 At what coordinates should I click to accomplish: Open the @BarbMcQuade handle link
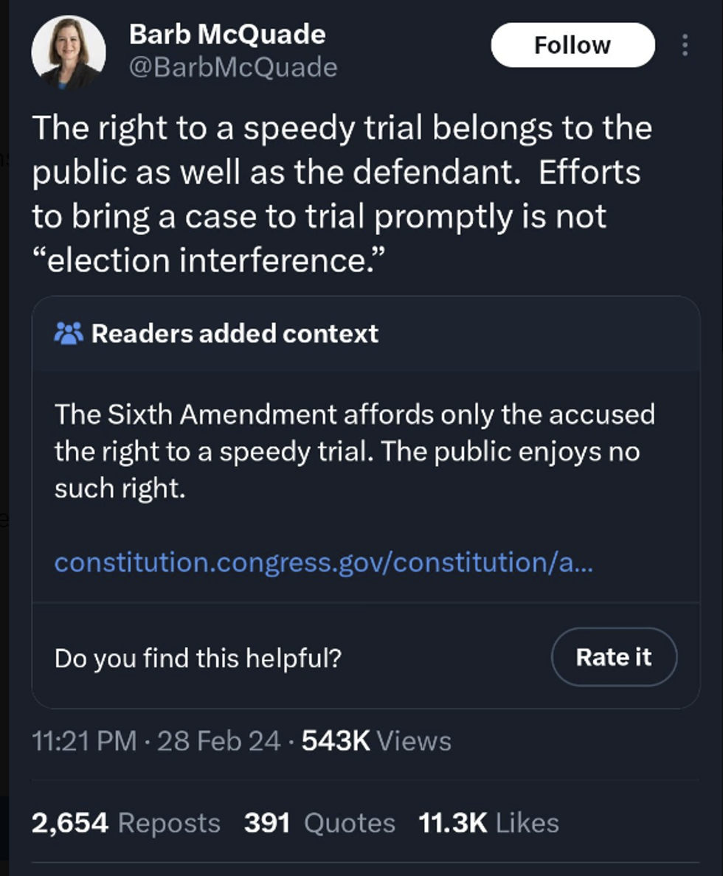click(233, 68)
